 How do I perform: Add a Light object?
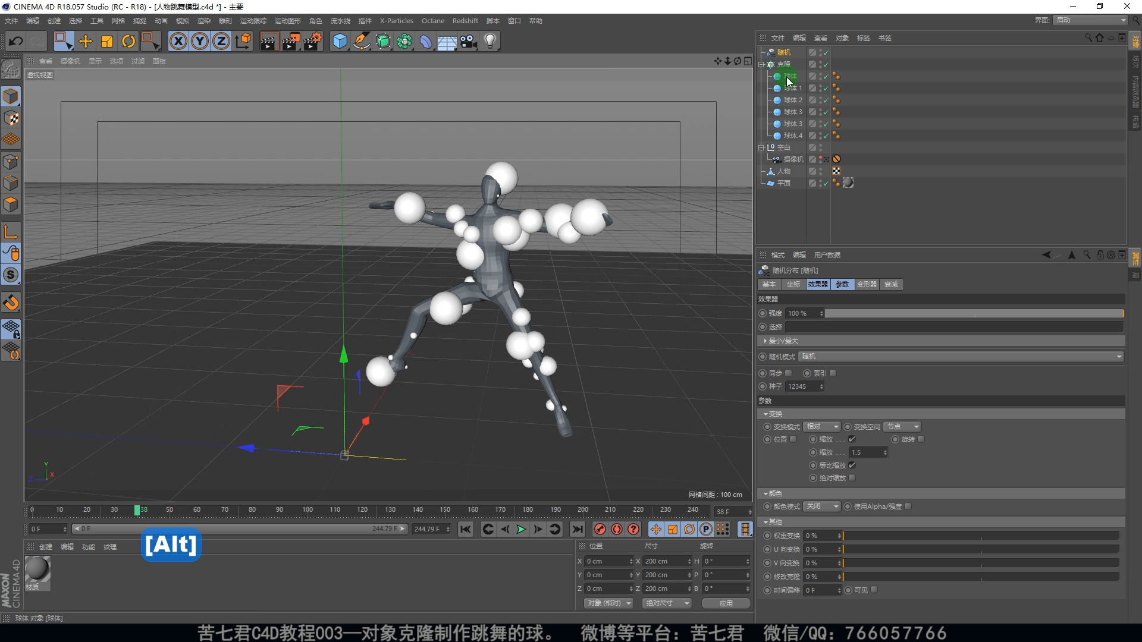coord(490,41)
